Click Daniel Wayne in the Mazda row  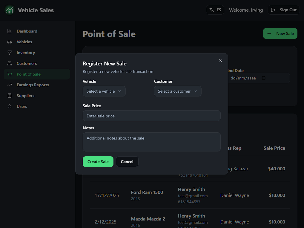pos(235,222)
